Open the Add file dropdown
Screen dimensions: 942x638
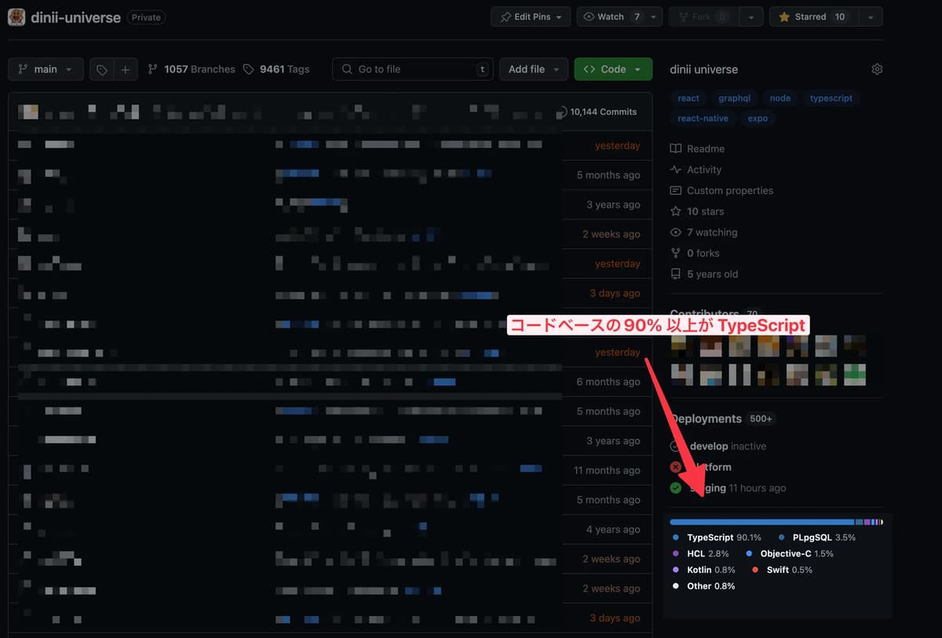pyautogui.click(x=534, y=69)
